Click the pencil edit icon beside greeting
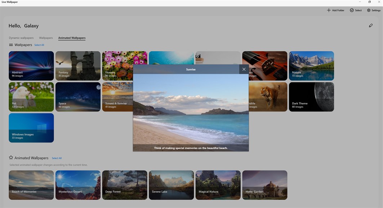Viewport: 383px width, 208px height. click(x=370, y=25)
